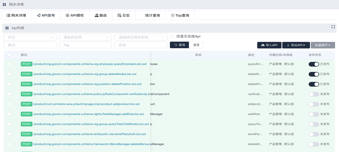The width and height of the screenshot is (339, 152).
Task: Turn off publish toggle for deleteNodes API
Action: (x=314, y=74)
